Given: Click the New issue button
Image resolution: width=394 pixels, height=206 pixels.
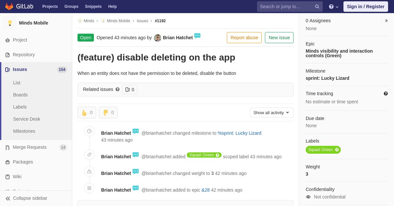Looking at the screenshot, I should click(x=279, y=38).
